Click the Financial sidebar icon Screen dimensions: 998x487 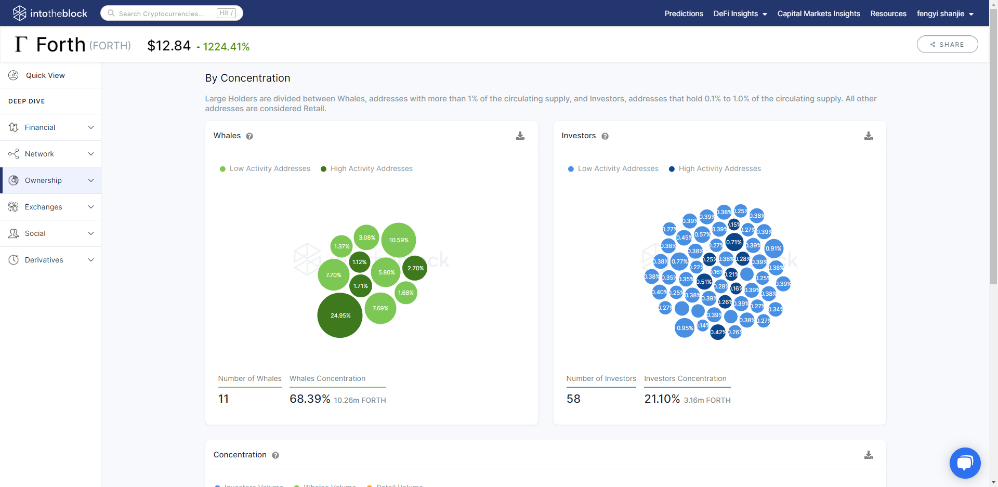14,127
